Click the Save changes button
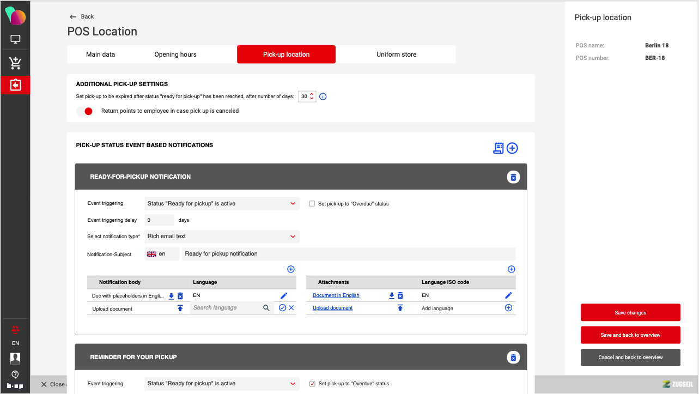Image resolution: width=699 pixels, height=394 pixels. (x=630, y=313)
